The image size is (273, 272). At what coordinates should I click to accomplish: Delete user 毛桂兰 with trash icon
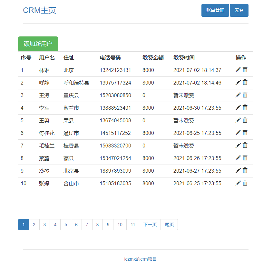[245, 145]
